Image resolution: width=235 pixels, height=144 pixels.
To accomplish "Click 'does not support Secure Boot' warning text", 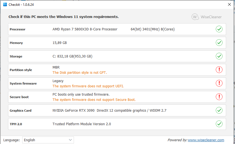I will tap(94, 100).
